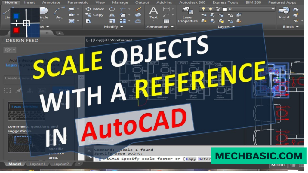Expand the Block panel

291,27
